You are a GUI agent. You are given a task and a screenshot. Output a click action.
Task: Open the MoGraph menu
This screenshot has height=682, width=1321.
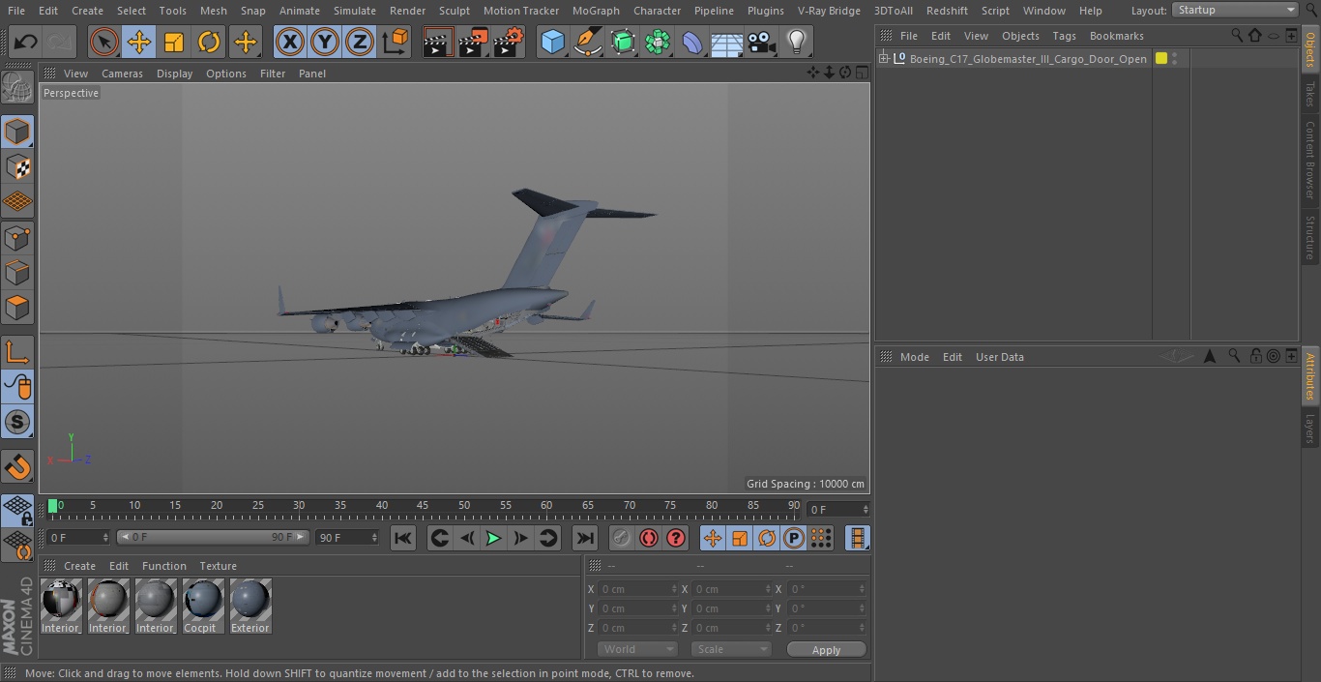click(596, 10)
